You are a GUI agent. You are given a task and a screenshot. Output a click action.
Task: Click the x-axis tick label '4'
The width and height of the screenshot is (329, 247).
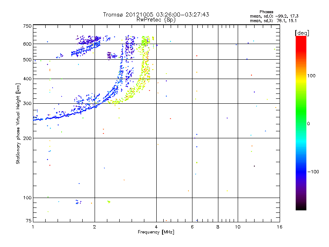click(x=156, y=227)
